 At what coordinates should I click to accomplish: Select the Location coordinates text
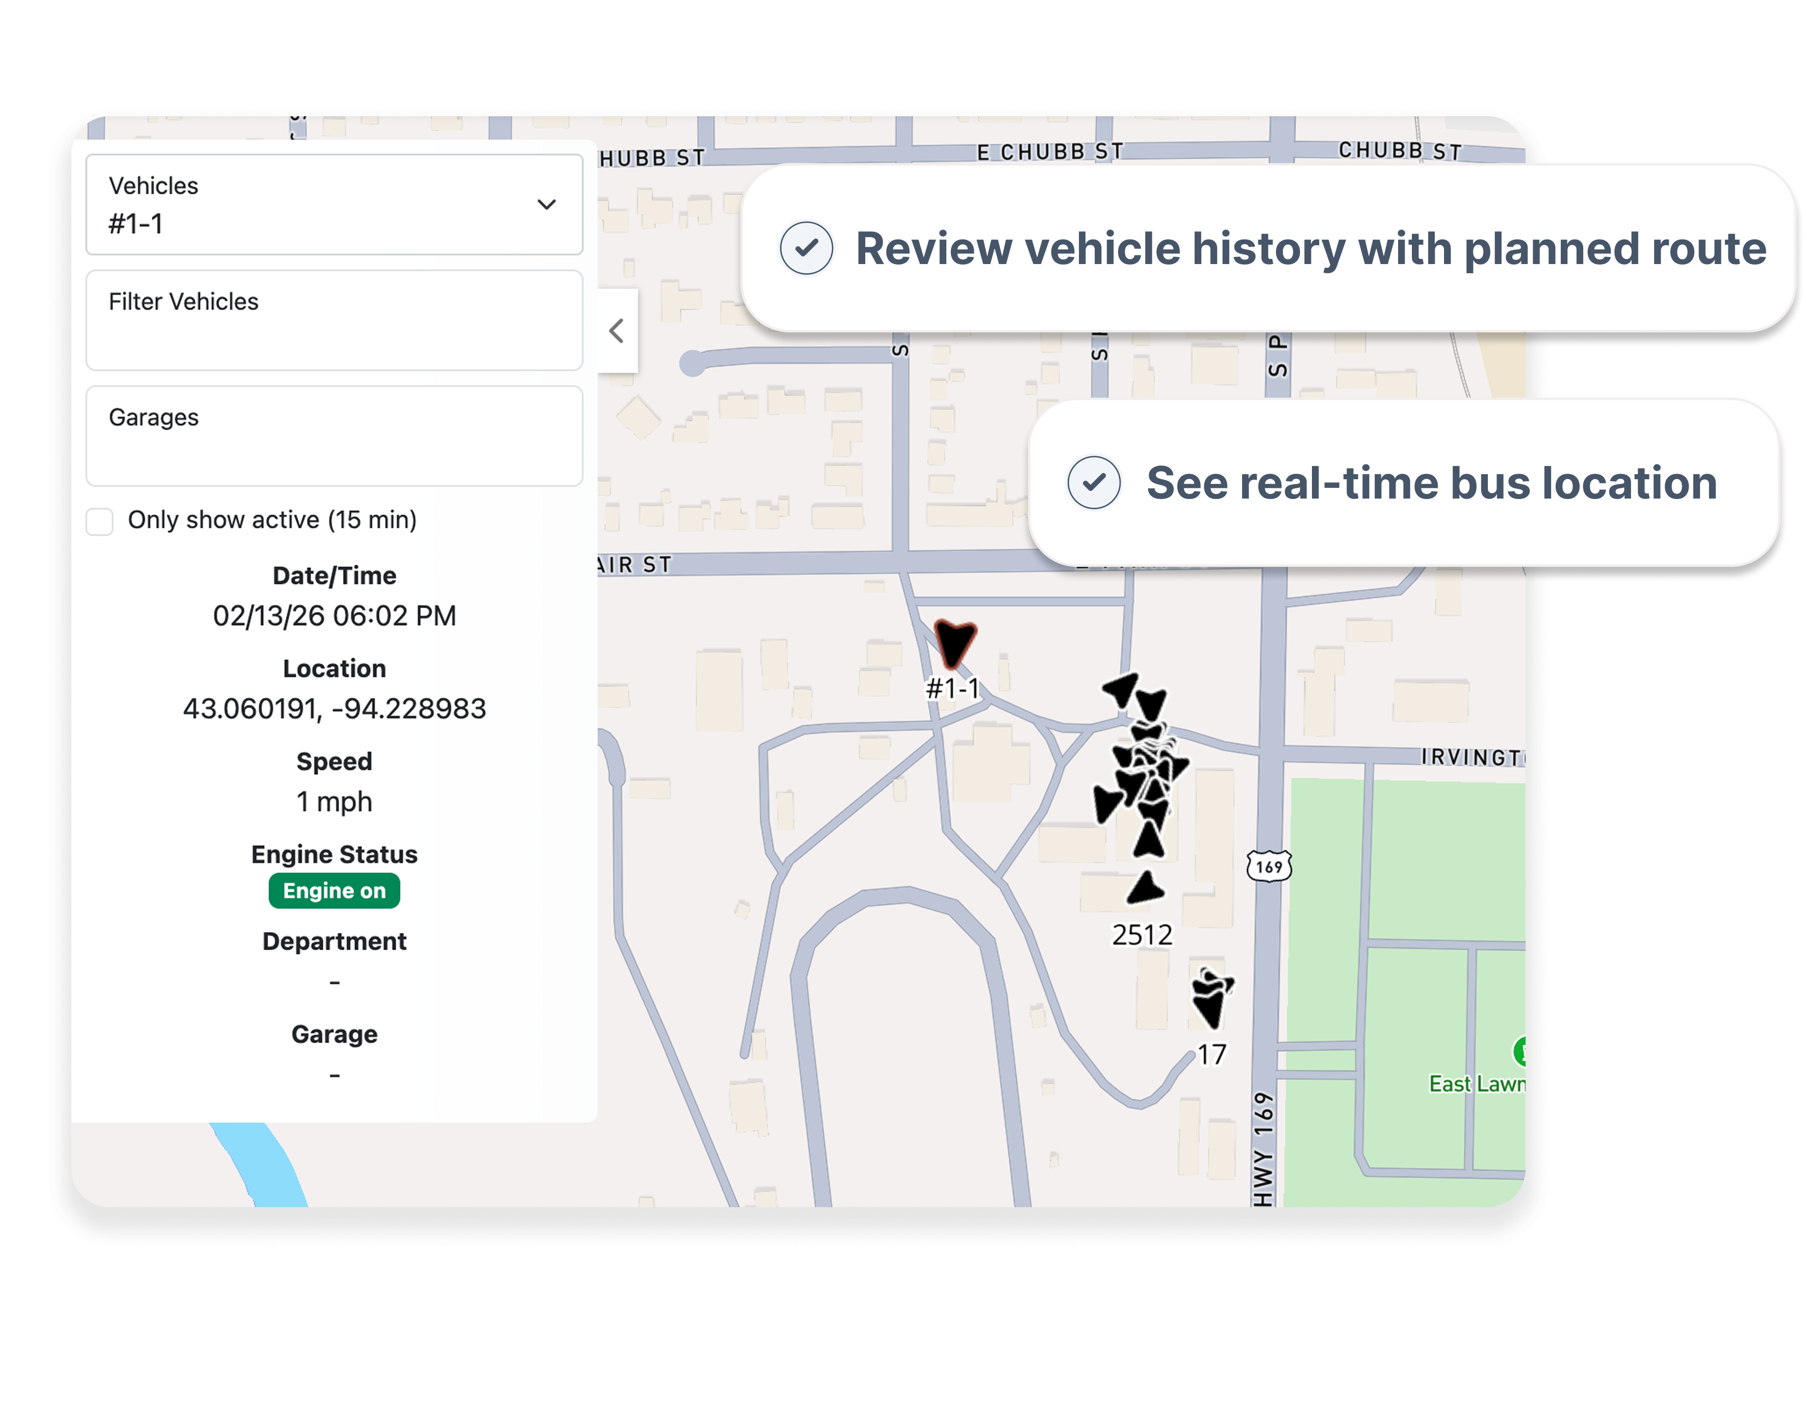coord(334,708)
